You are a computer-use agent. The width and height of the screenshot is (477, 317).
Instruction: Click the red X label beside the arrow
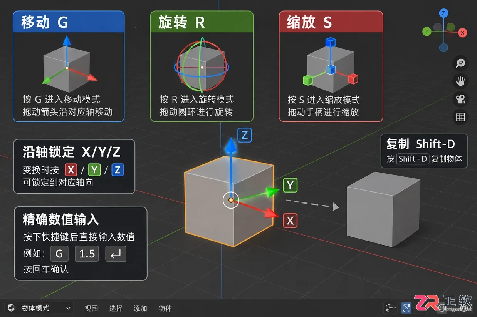pyautogui.click(x=290, y=221)
